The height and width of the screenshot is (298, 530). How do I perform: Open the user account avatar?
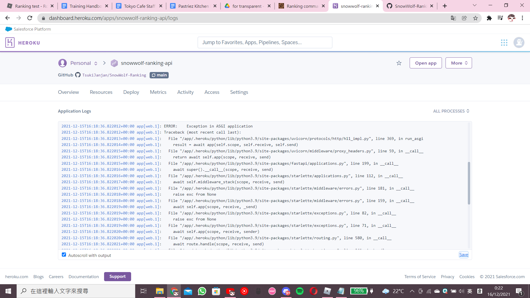click(519, 42)
